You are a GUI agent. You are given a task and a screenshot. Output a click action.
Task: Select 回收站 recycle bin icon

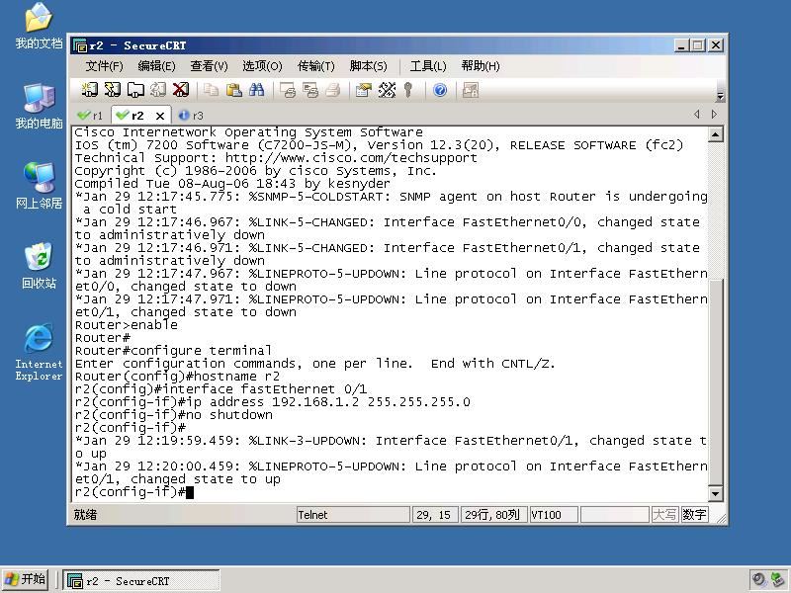[39, 266]
